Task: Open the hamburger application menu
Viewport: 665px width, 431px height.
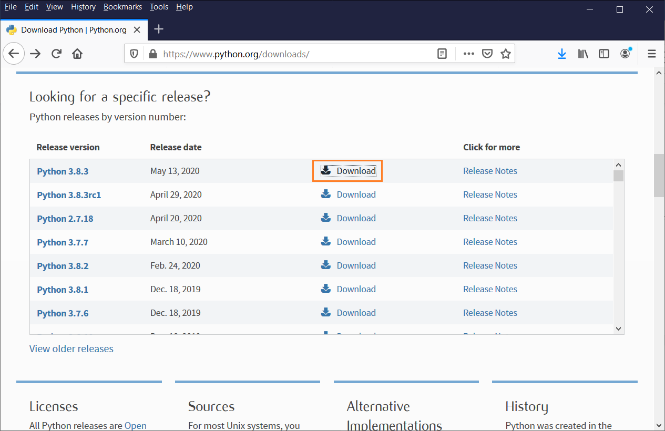Action: tap(652, 54)
